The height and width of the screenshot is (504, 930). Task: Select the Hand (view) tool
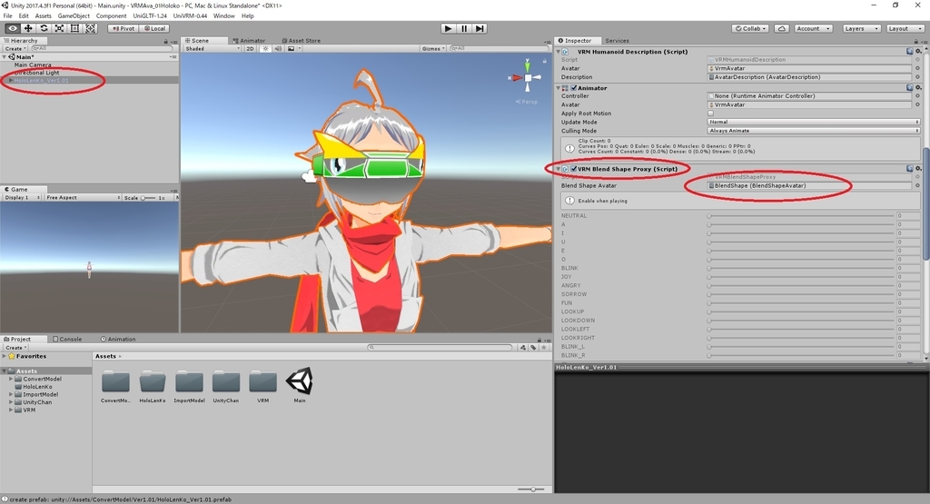click(x=13, y=28)
